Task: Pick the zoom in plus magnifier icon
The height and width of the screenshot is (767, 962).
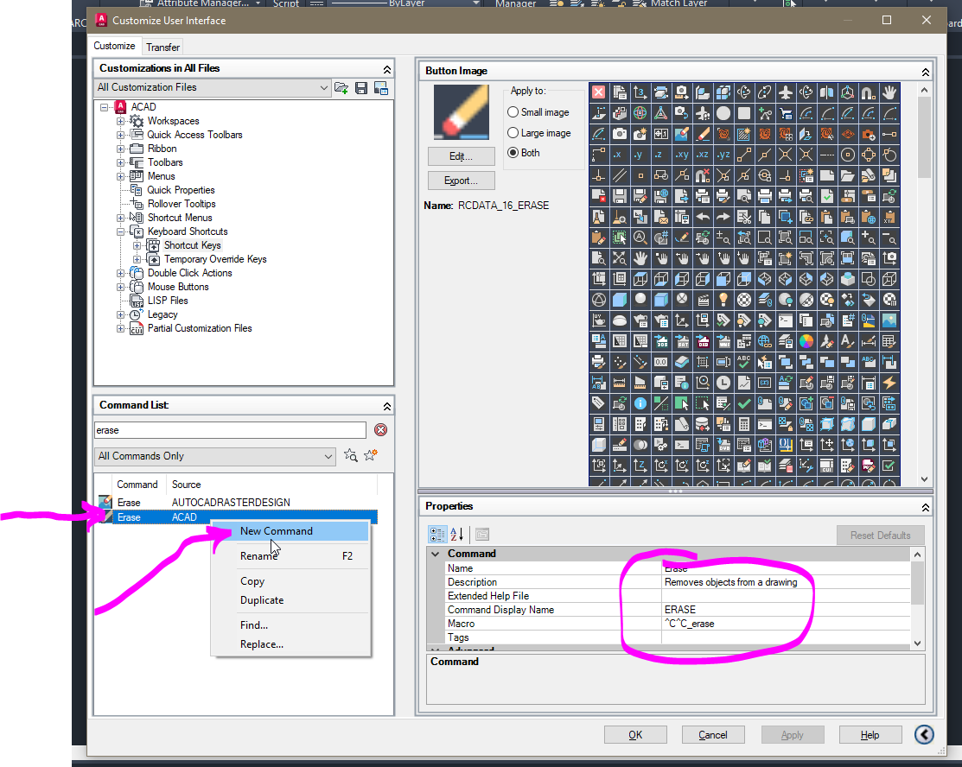Action: (869, 238)
